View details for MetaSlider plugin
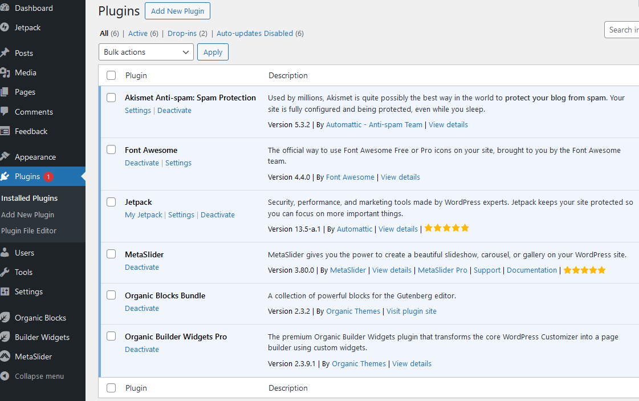639x401 pixels. [x=392, y=270]
